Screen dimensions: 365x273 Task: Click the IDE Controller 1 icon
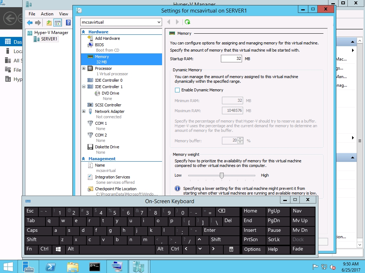(x=90, y=86)
